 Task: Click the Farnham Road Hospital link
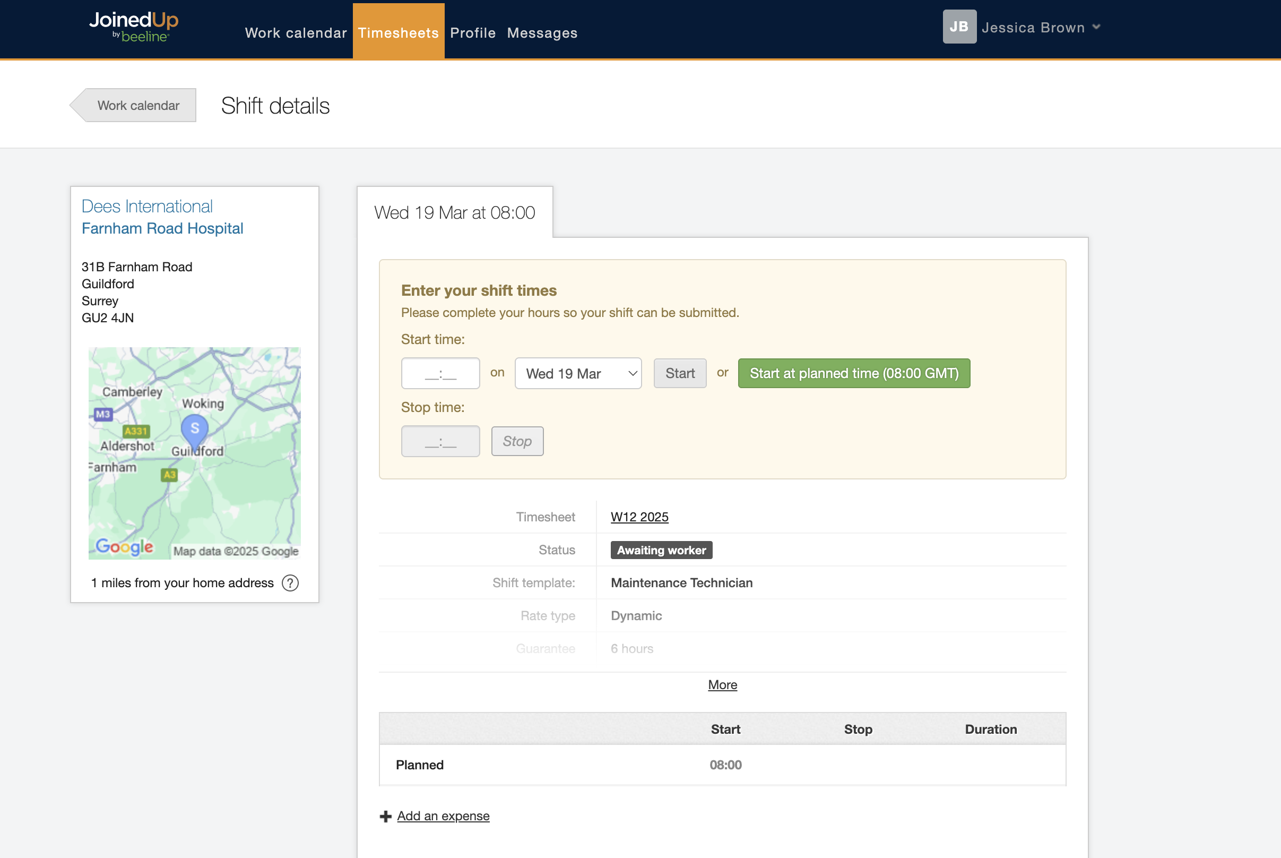pos(162,229)
